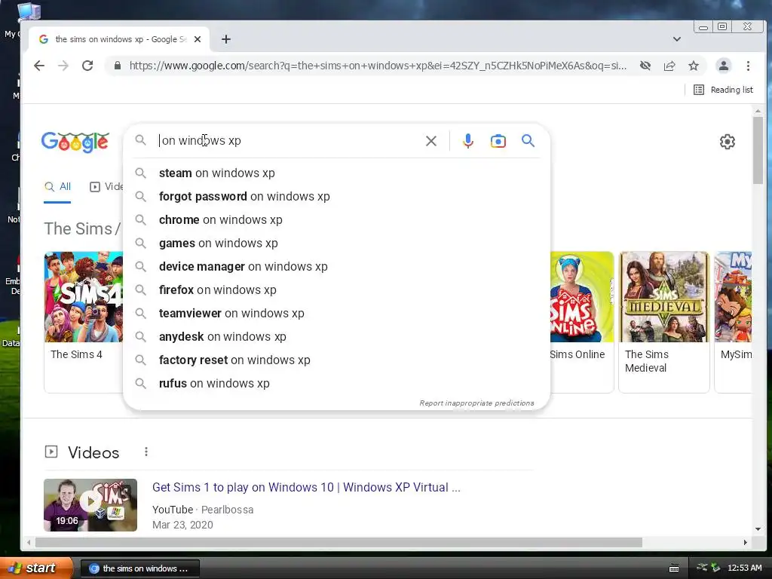The height and width of the screenshot is (579, 772).
Task: Open the third-party cookies blocked eye icon
Action: click(x=645, y=66)
